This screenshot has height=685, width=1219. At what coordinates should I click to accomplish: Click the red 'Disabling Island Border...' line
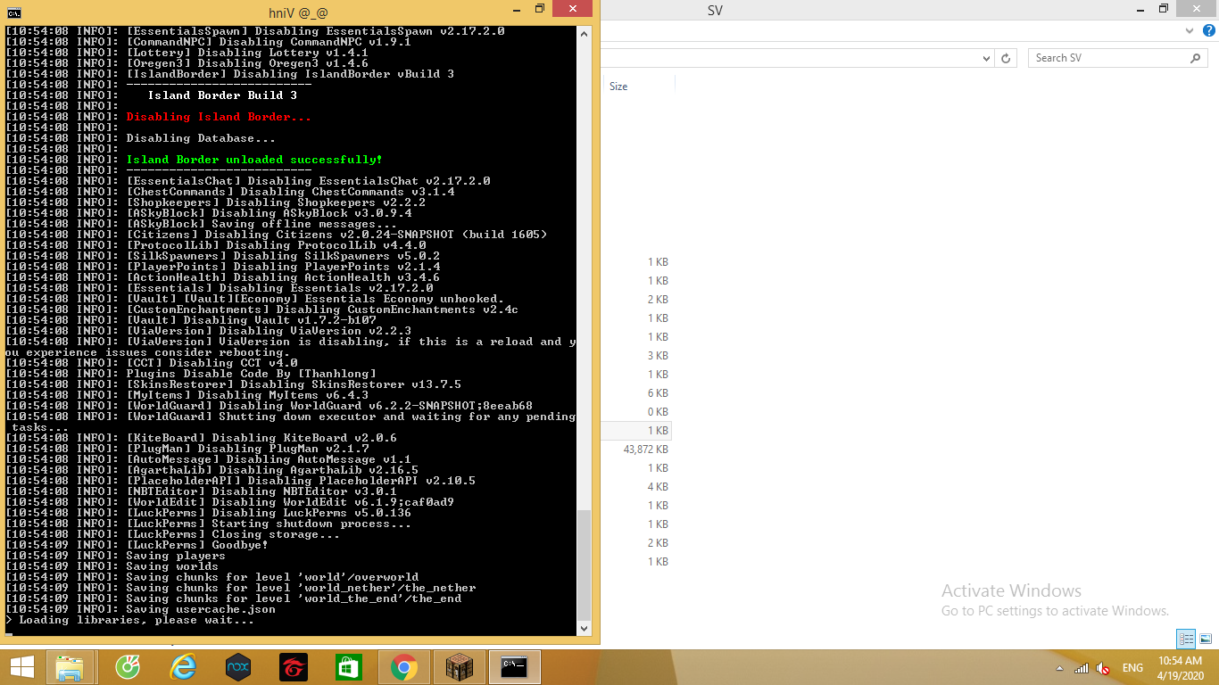coord(219,117)
